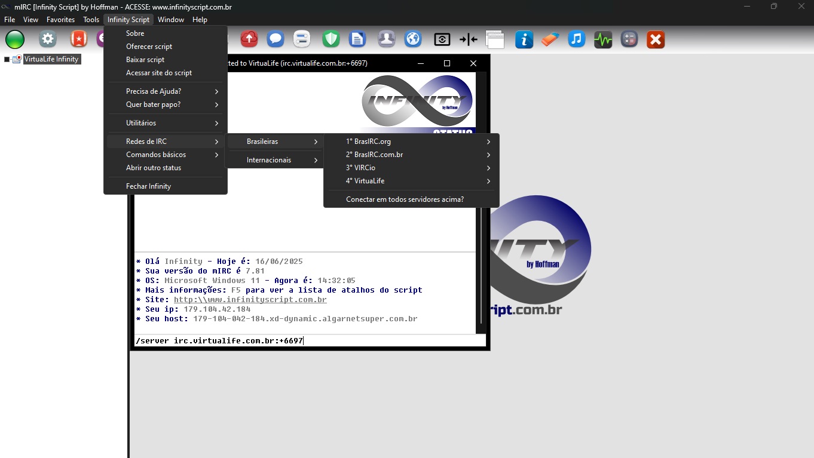Open the infinityscript.com.br site link
814x458 pixels.
tap(250, 300)
